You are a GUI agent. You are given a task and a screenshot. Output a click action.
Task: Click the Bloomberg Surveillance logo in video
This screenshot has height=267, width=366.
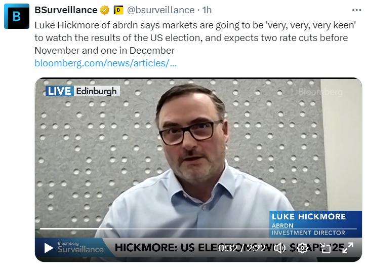(x=80, y=247)
